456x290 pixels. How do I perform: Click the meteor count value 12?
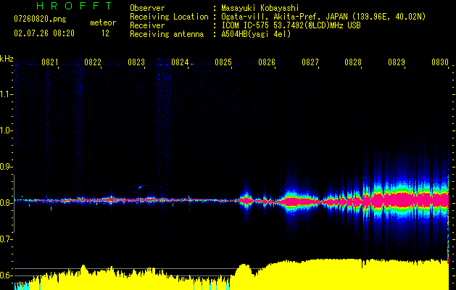(x=105, y=33)
